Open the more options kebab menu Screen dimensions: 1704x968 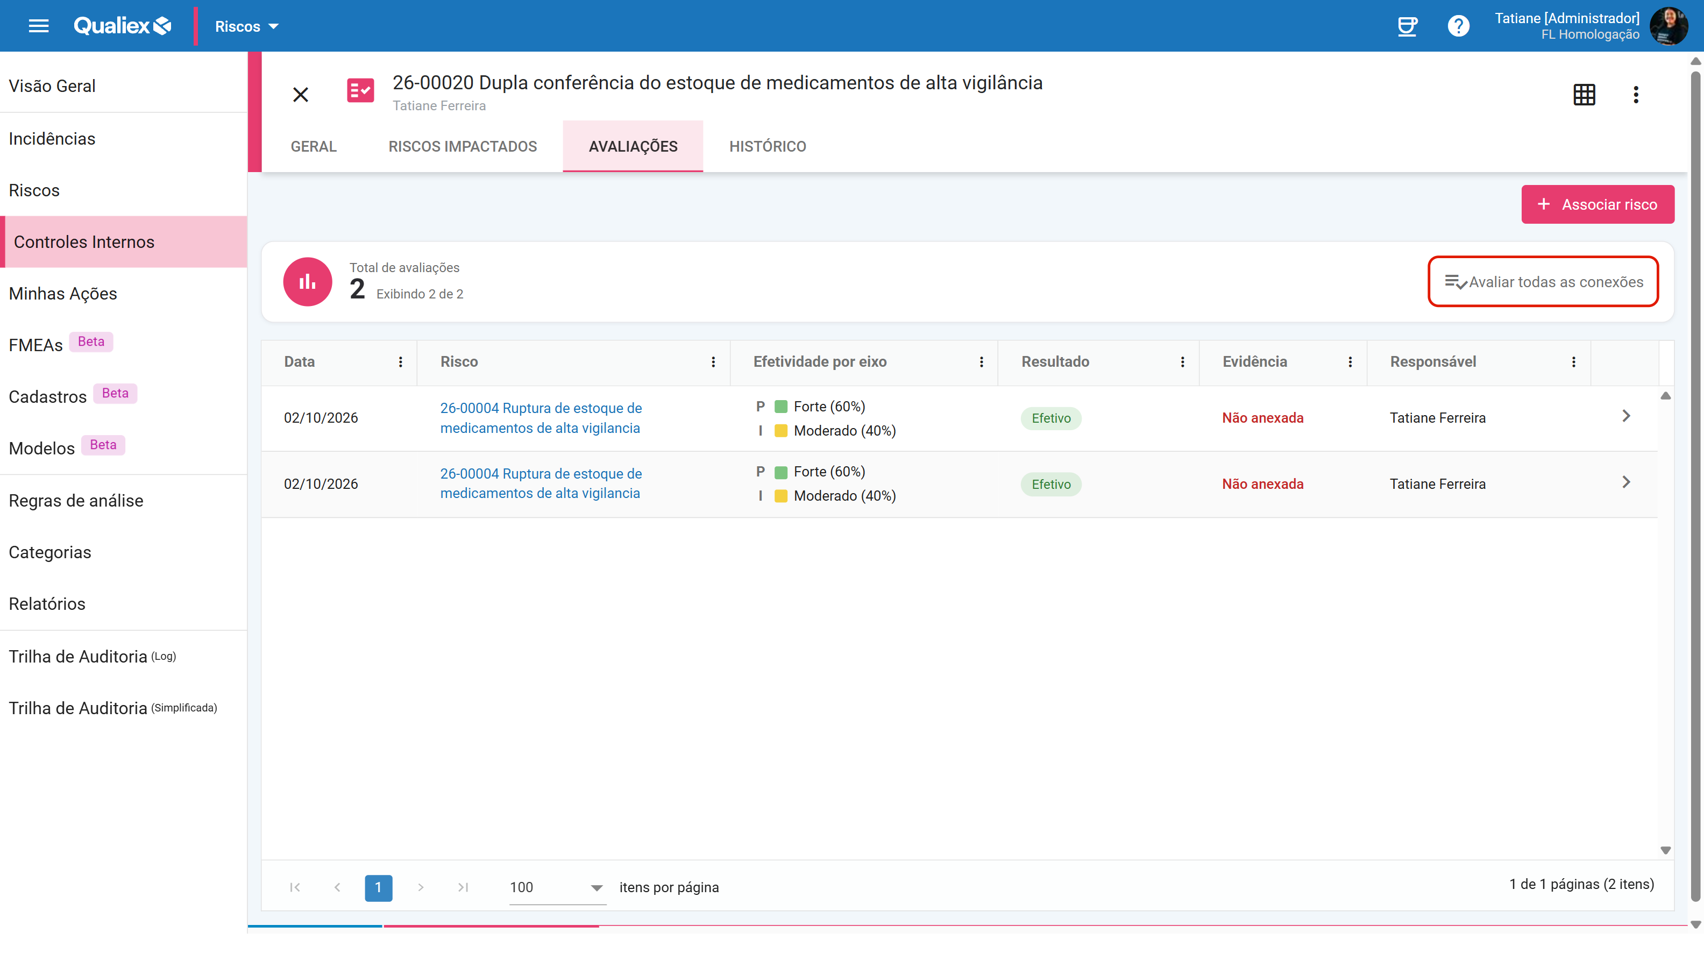(x=1636, y=95)
